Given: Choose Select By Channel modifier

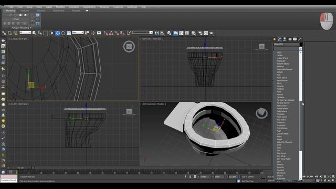Looking at the screenshot, I should click(x=285, y=142).
